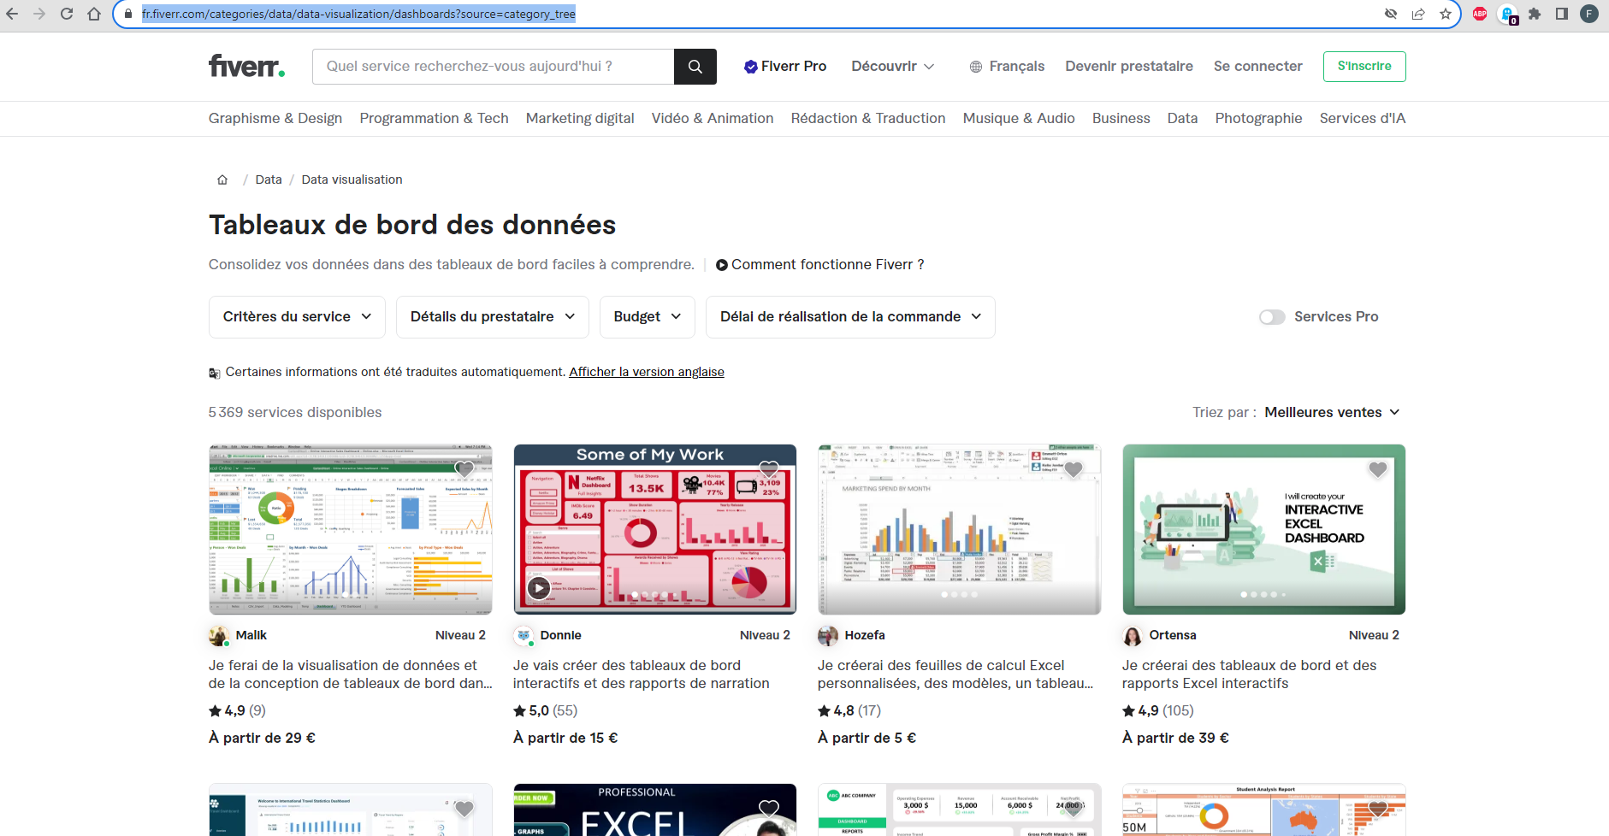Open the Services d'IA category
The image size is (1609, 836).
coord(1363,118)
